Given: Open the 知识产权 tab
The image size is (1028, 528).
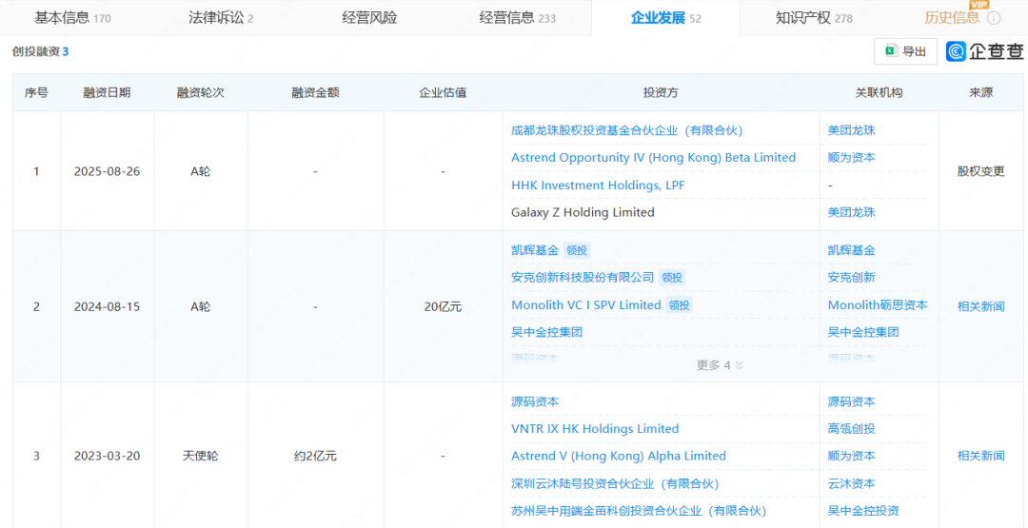Looking at the screenshot, I should (814, 18).
